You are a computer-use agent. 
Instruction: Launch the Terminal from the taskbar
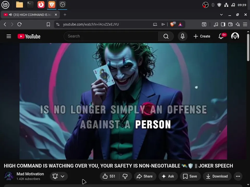30,5
